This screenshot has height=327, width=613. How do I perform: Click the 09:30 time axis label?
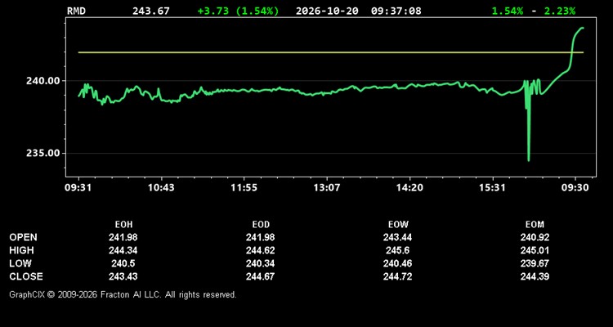click(x=575, y=188)
